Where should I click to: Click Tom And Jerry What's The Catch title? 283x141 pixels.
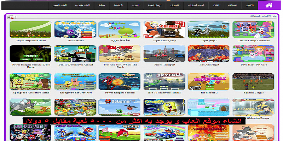120,66
